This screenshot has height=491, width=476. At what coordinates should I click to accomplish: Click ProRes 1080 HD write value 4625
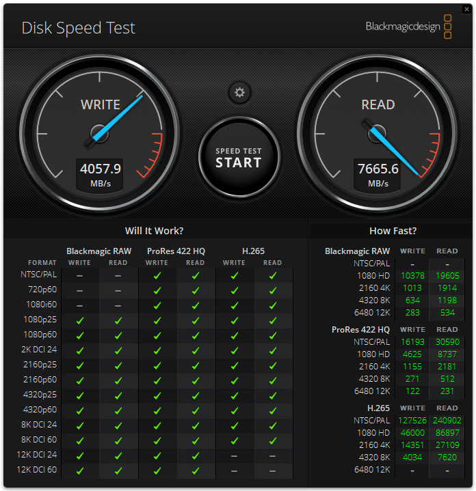pos(412,354)
